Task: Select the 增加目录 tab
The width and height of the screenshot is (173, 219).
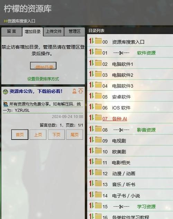Action: point(33,32)
